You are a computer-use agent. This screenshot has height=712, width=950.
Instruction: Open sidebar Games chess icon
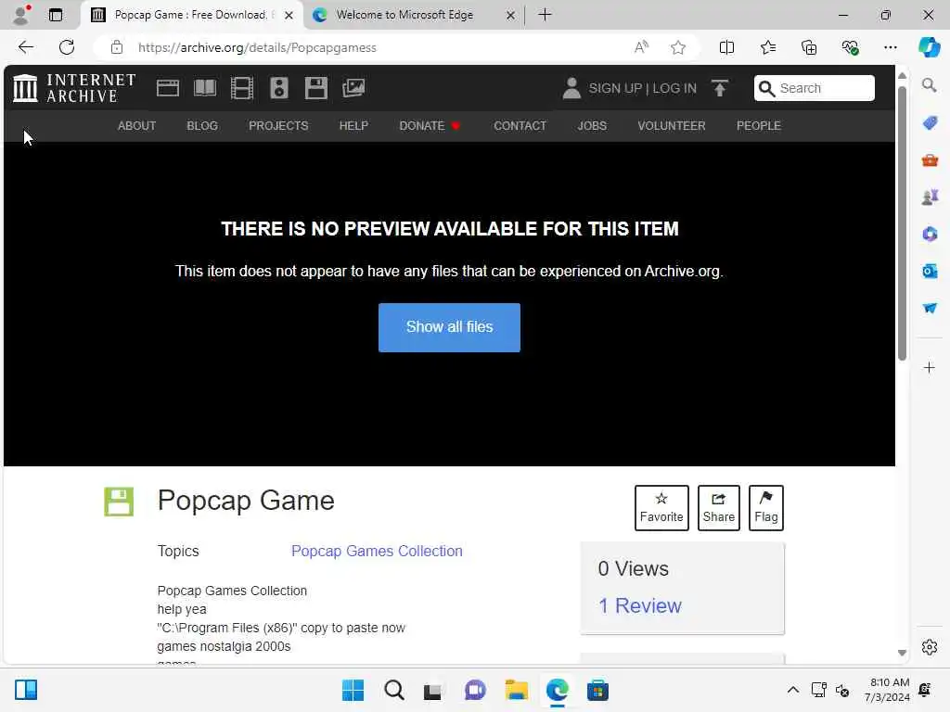(930, 197)
